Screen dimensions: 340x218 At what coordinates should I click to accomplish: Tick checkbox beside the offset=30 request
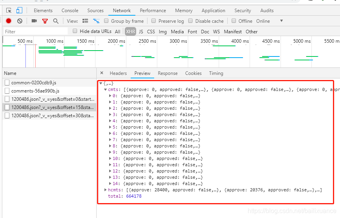(x=7, y=116)
